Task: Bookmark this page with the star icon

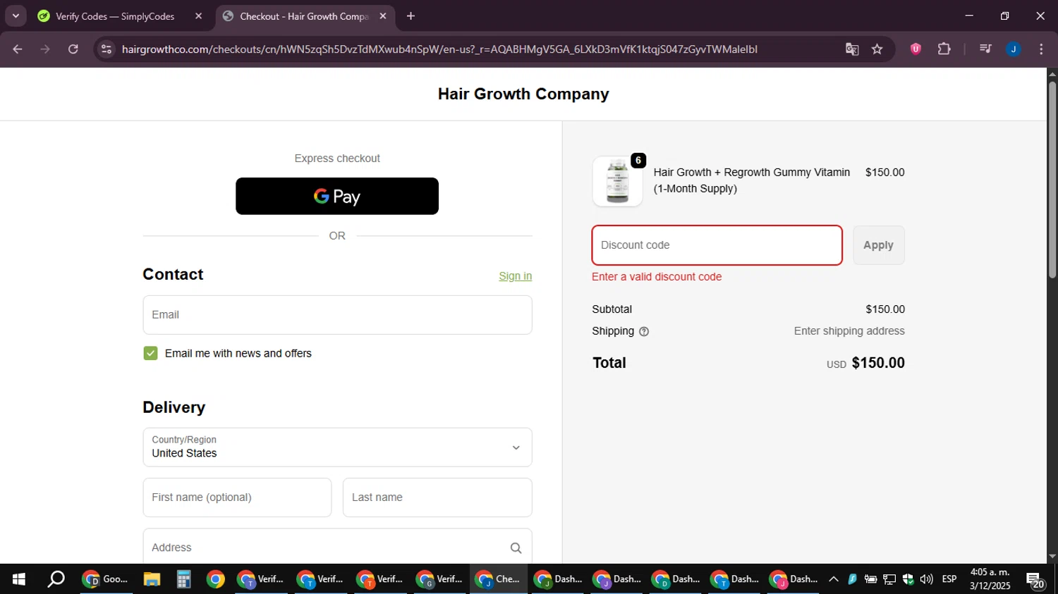Action: 877,49
